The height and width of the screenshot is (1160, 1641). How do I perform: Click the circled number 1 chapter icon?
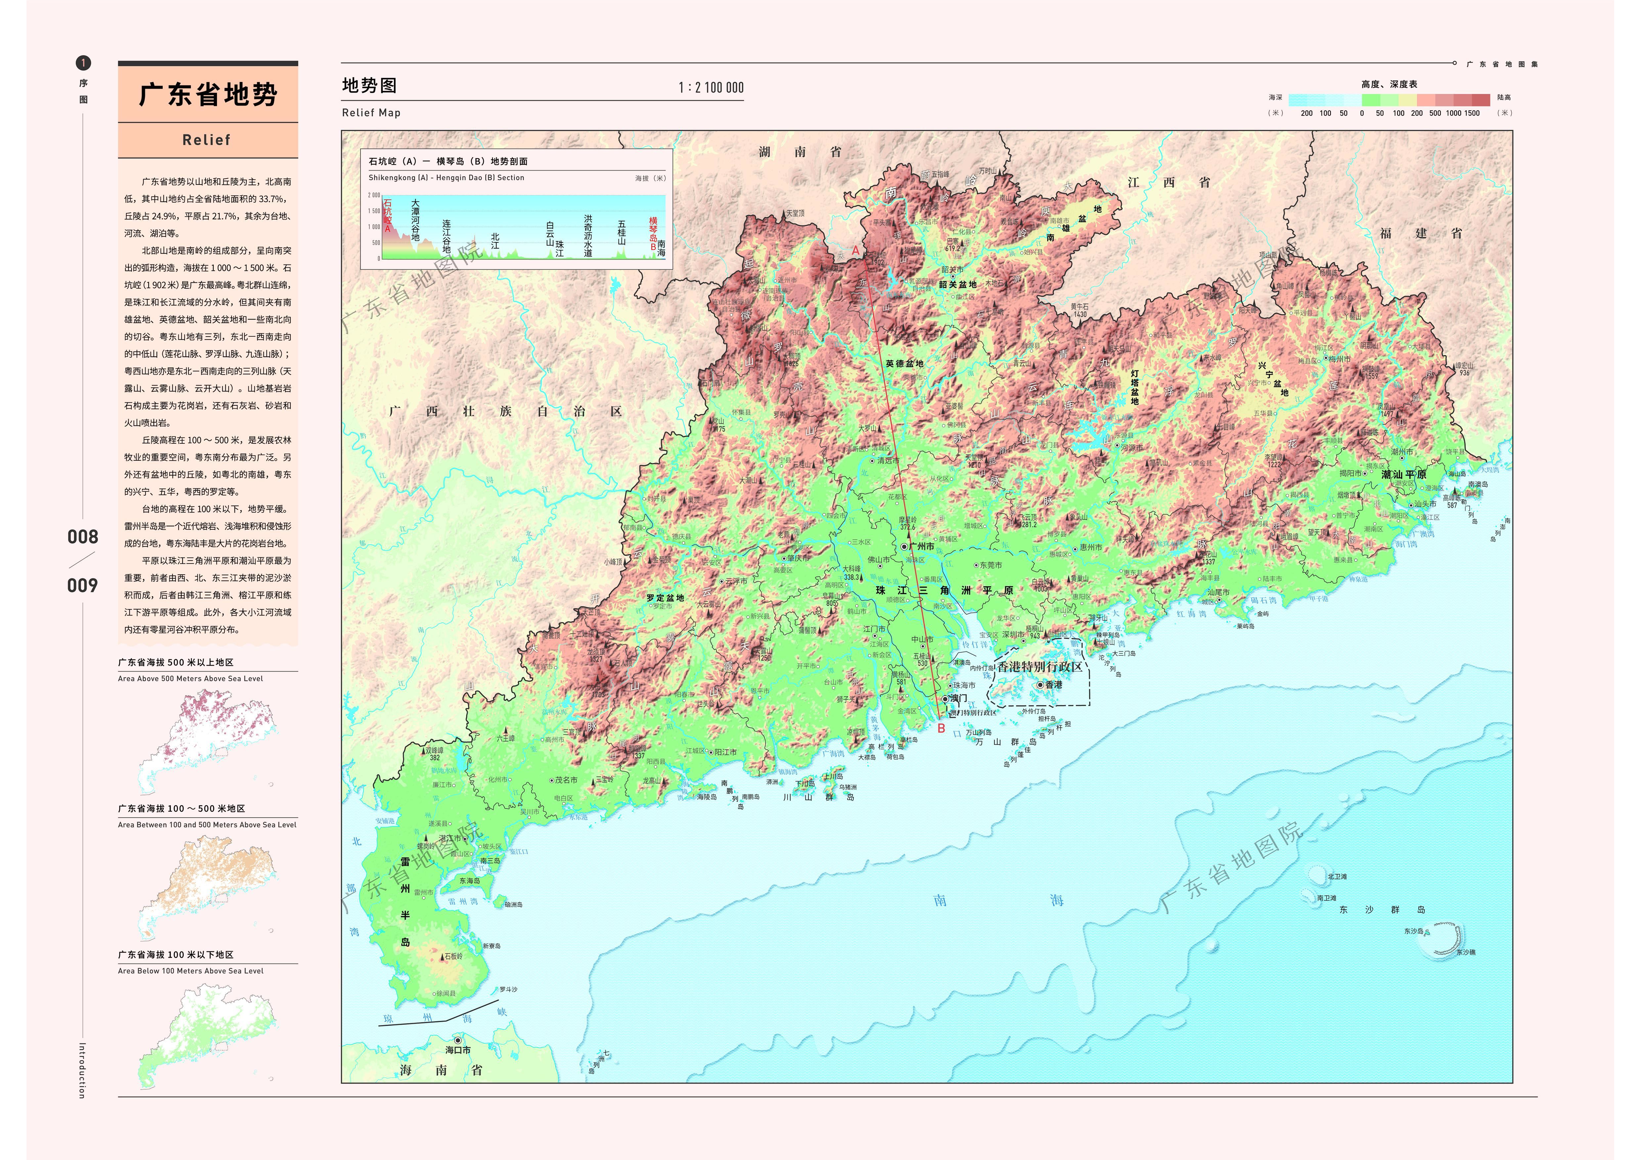coord(84,63)
